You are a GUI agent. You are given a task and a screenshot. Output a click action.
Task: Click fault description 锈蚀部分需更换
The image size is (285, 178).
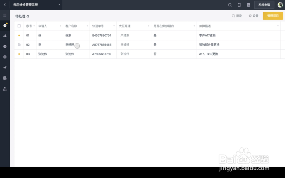(x=209, y=45)
